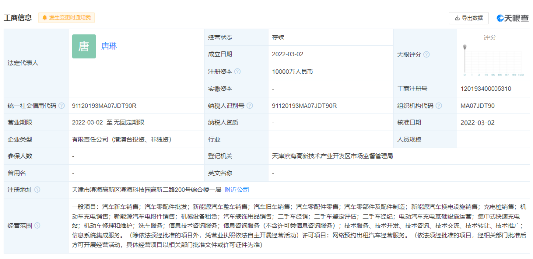This screenshot has width=533, height=259.
Task: Click the question icon beside 注册地址
Action: (x=38, y=190)
